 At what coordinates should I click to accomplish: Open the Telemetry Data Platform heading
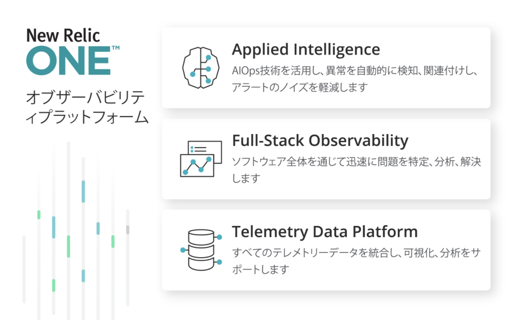coord(325,232)
